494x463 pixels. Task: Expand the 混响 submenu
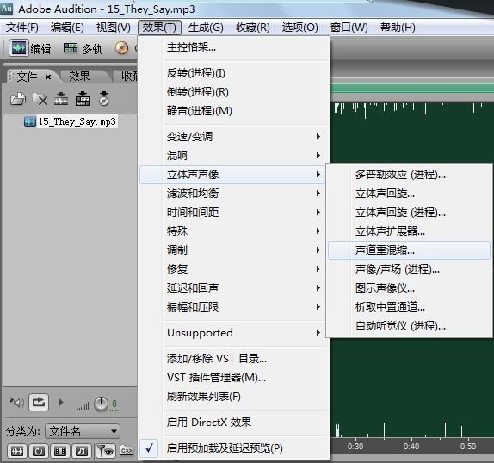point(235,155)
